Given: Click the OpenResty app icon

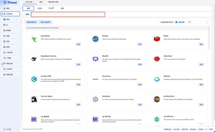Looking at the screenshot, I should pyautogui.click(x=34, y=39).
